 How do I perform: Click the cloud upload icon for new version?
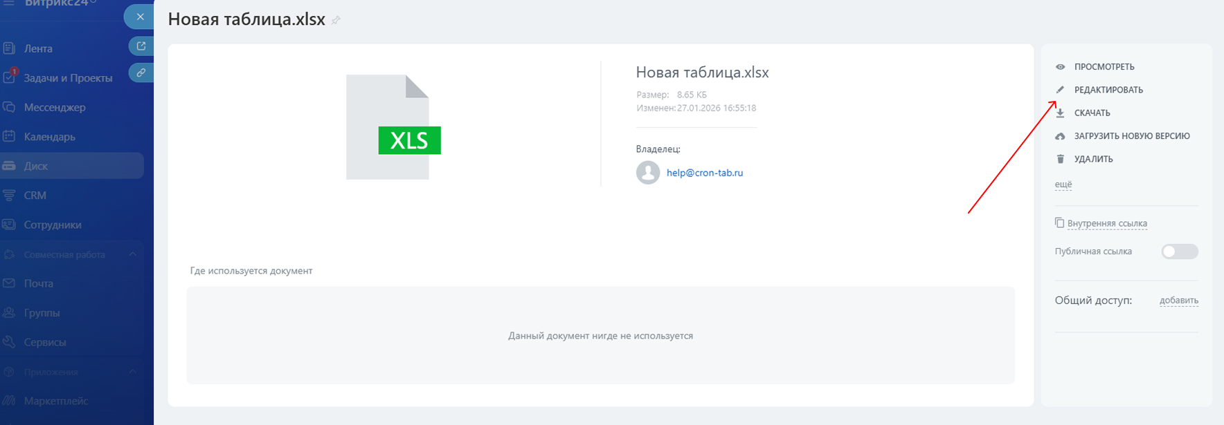click(x=1060, y=136)
